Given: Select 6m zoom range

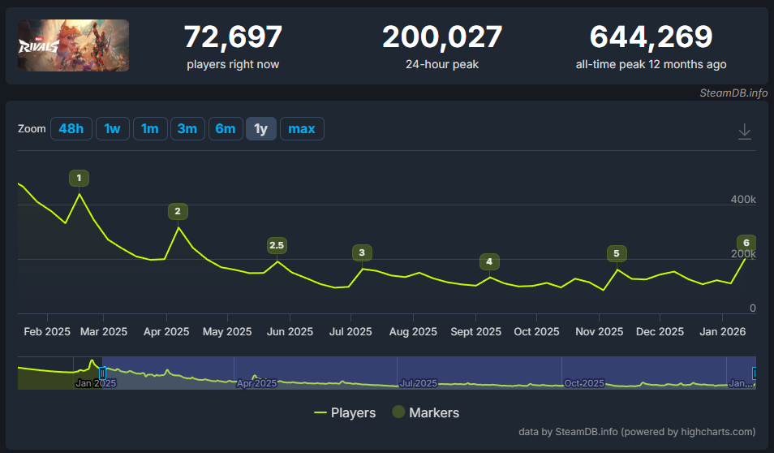Looking at the screenshot, I should click(225, 129).
